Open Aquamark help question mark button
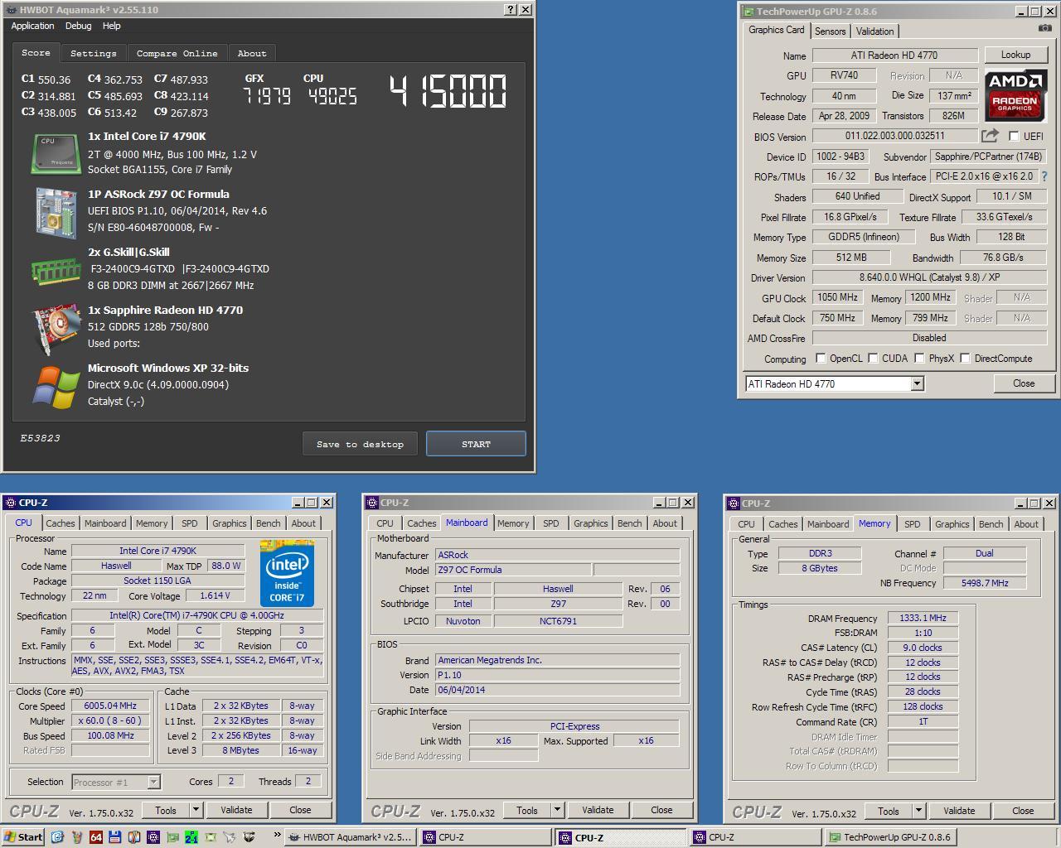 511,10
